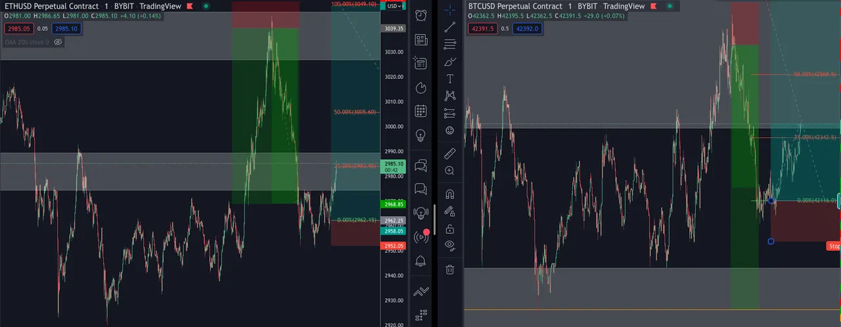The height and width of the screenshot is (327, 841).
Task: Delete drawings with the trash icon
Action: [449, 269]
